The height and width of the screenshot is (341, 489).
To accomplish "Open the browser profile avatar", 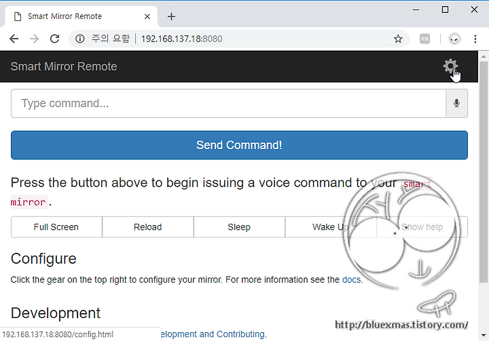I will pos(454,39).
